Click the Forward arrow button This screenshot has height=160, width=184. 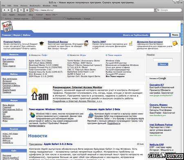[9, 10]
